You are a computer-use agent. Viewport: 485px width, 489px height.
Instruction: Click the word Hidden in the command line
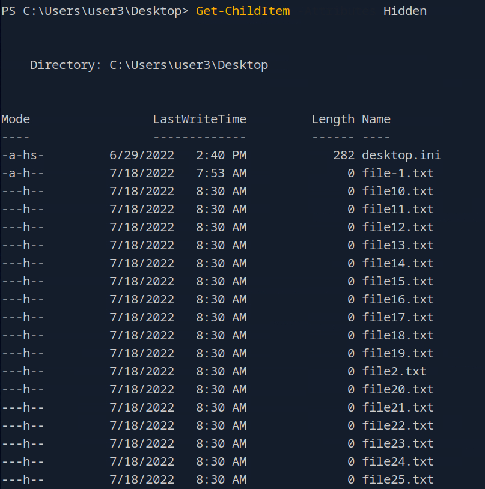tap(405, 11)
